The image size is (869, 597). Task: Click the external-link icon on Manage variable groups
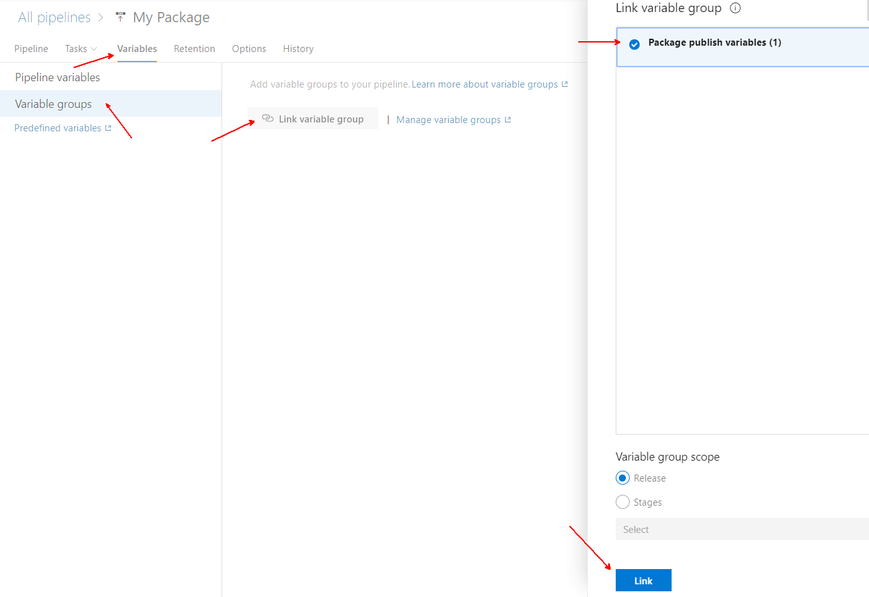[507, 119]
